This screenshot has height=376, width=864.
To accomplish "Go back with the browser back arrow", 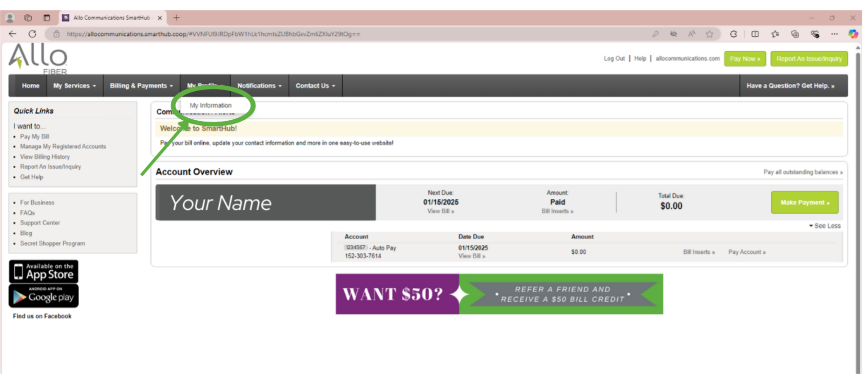I will (x=12, y=34).
